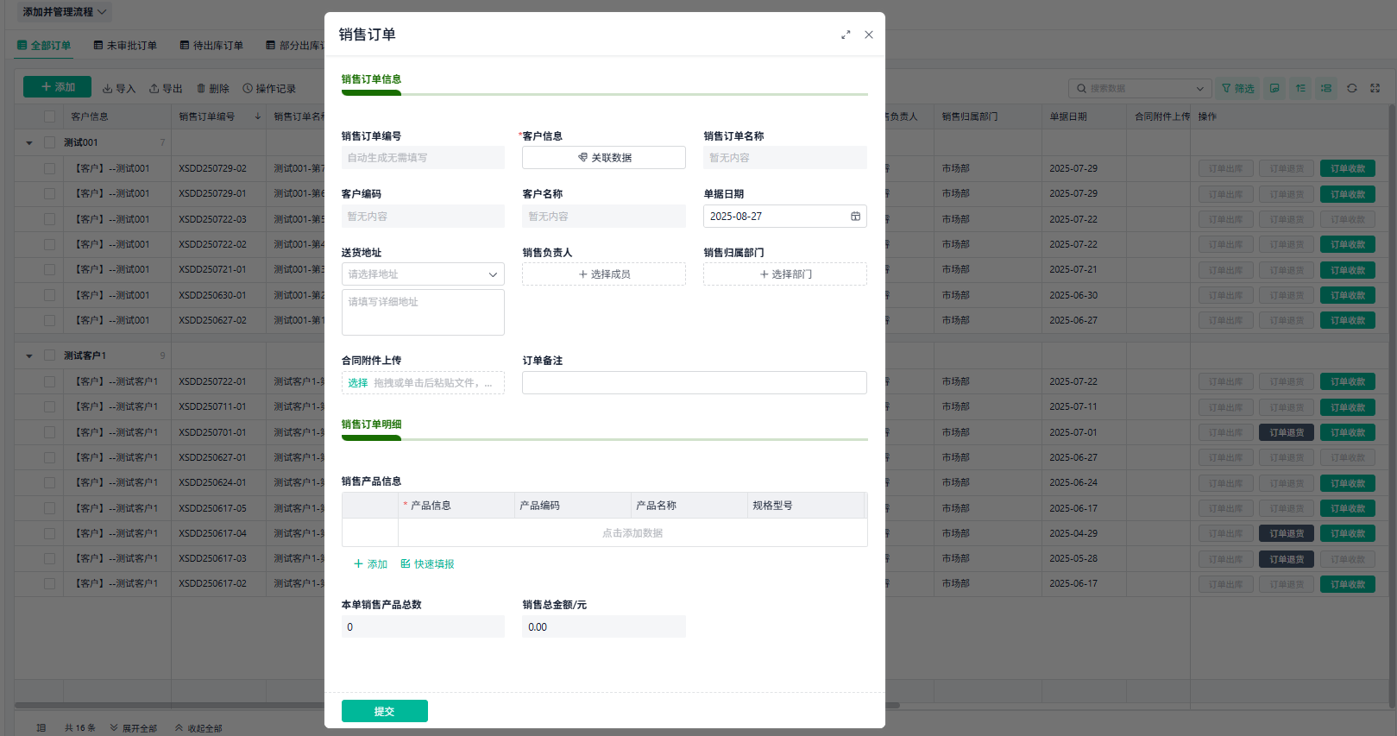Click 导入 import icon in the toolbar
The image size is (1397, 736).
108,88
